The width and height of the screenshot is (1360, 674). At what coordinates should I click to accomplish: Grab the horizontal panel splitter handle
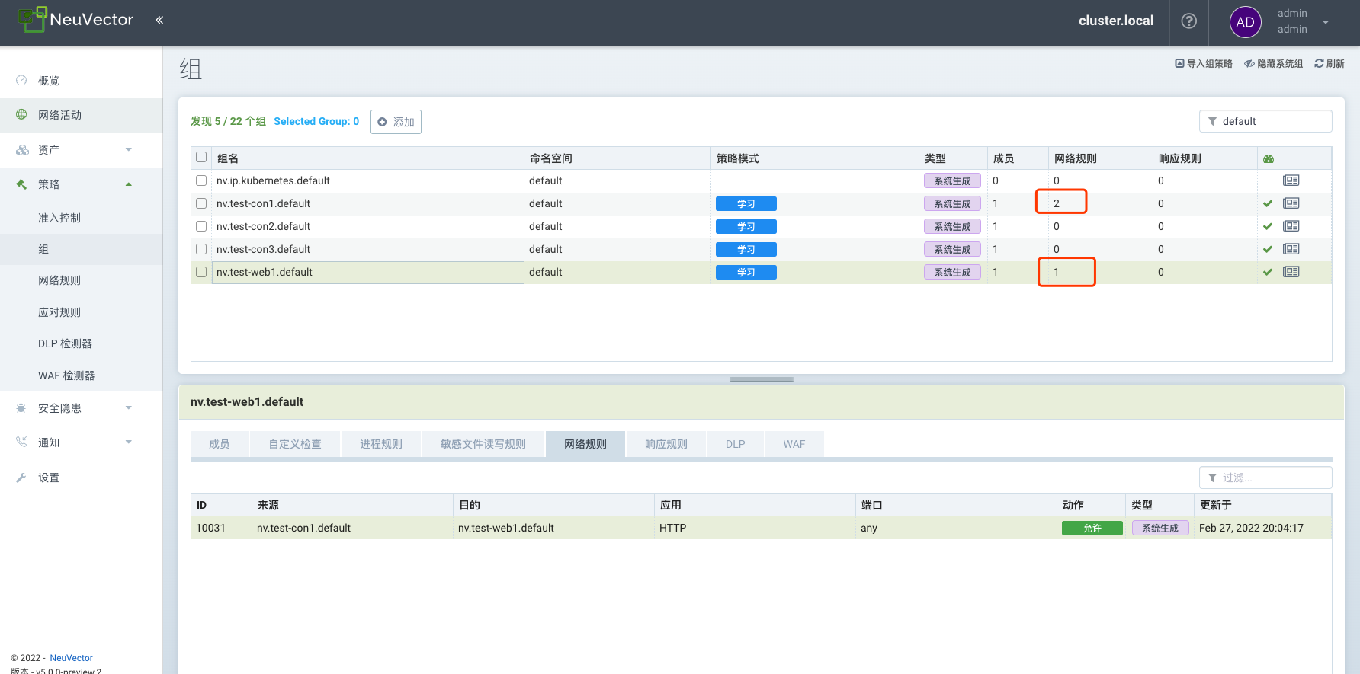point(761,379)
